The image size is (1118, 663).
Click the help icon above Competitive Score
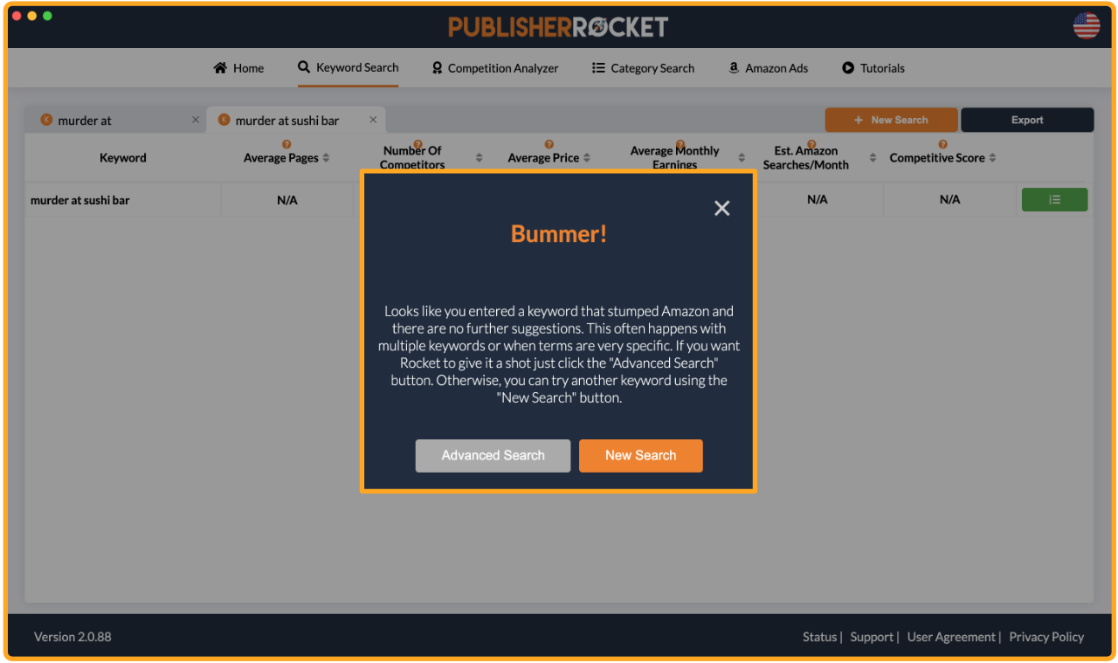click(x=942, y=145)
